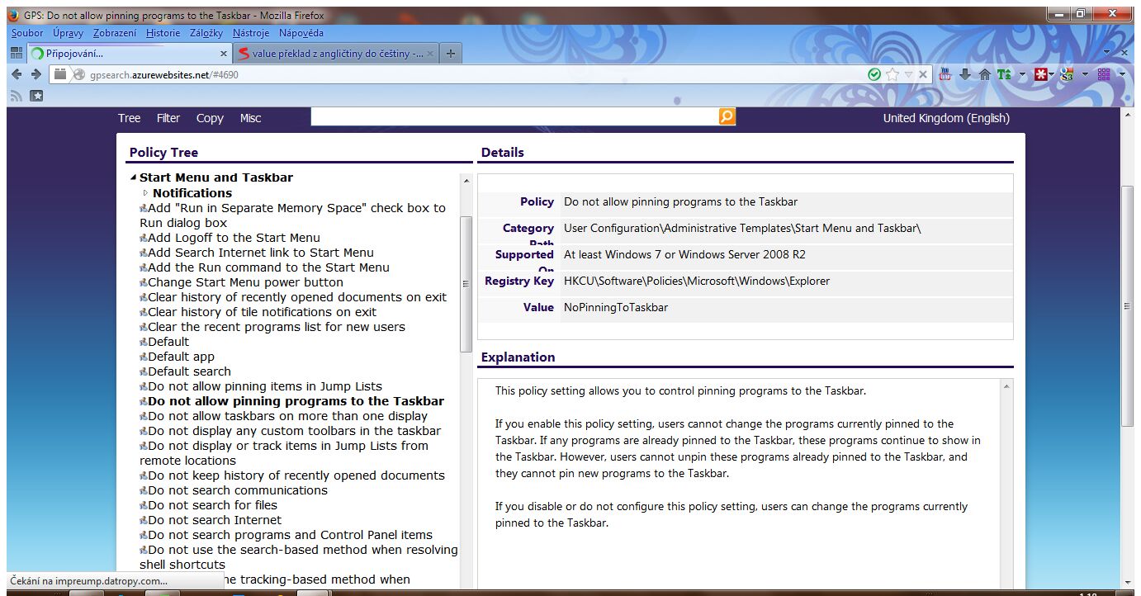Open the Záložky menu
1141x596 pixels.
coord(206,33)
